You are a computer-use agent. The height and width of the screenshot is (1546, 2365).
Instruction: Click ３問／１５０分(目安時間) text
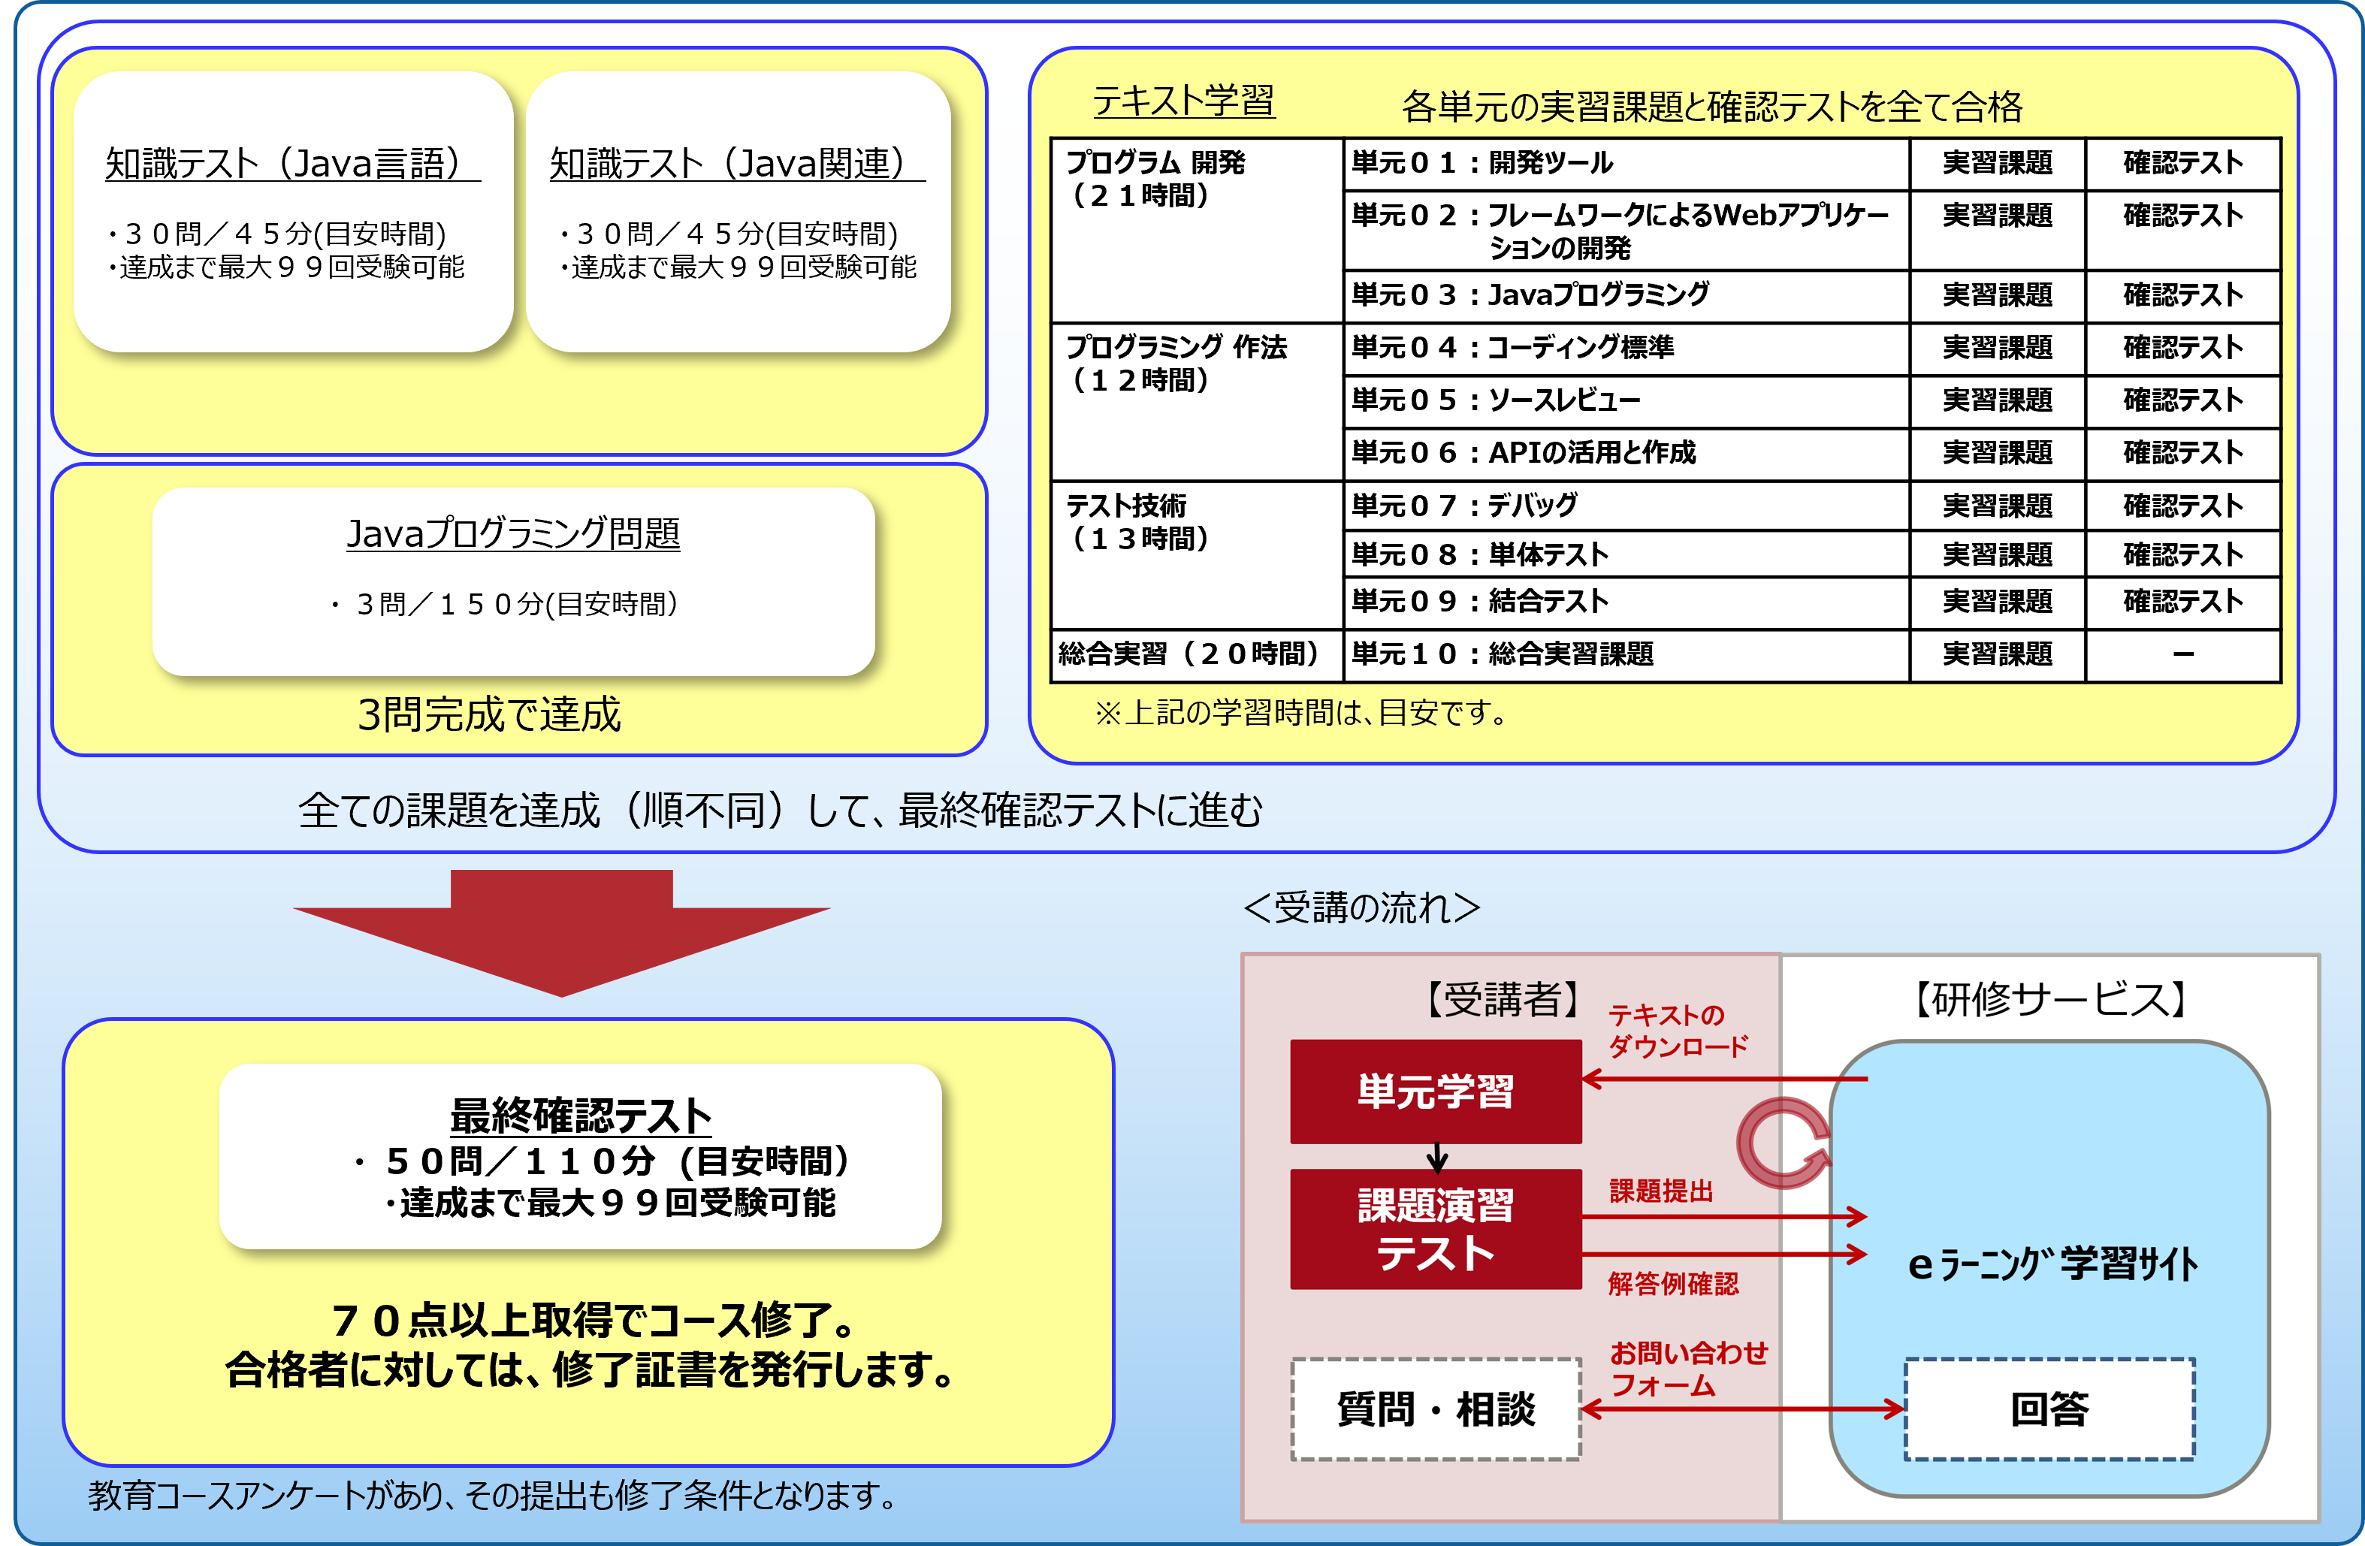click(x=506, y=604)
